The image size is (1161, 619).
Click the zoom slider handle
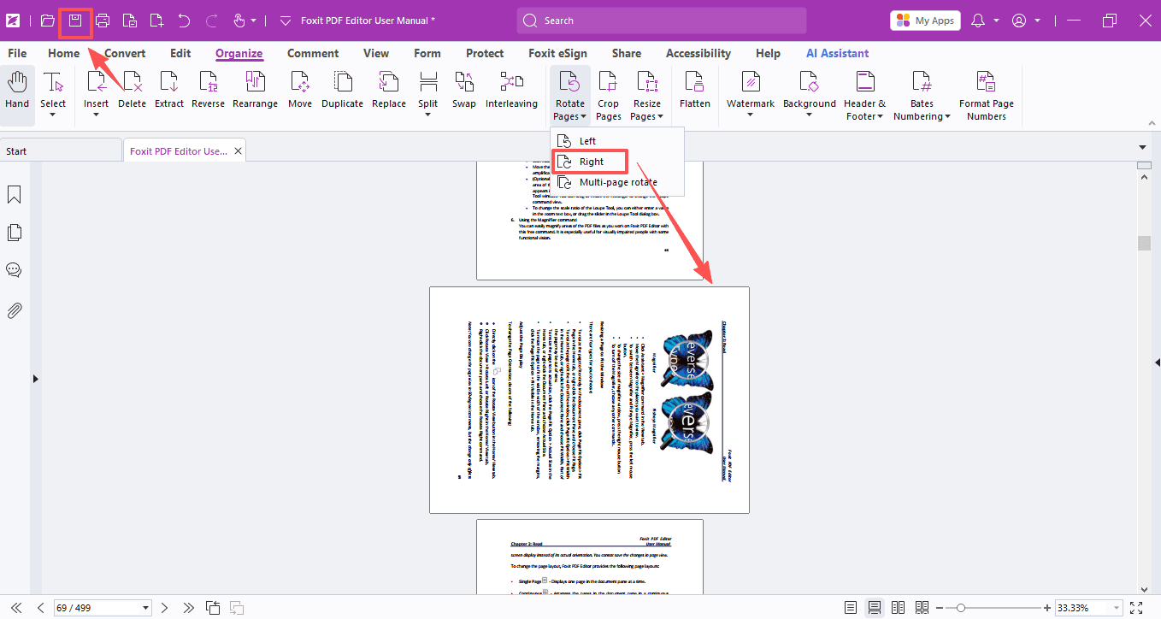(x=961, y=608)
